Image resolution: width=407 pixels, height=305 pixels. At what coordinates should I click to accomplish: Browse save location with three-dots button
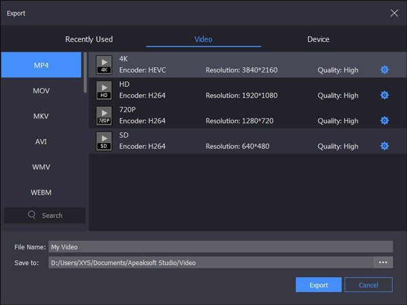pyautogui.click(x=383, y=262)
